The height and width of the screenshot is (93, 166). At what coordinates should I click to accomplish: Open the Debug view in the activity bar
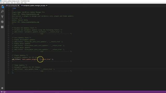pyautogui.click(x=2, y=22)
